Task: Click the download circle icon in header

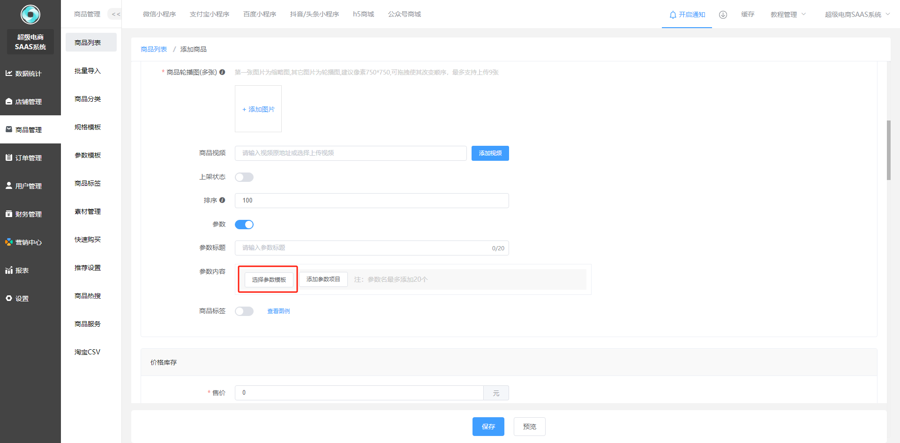Action: (x=723, y=15)
